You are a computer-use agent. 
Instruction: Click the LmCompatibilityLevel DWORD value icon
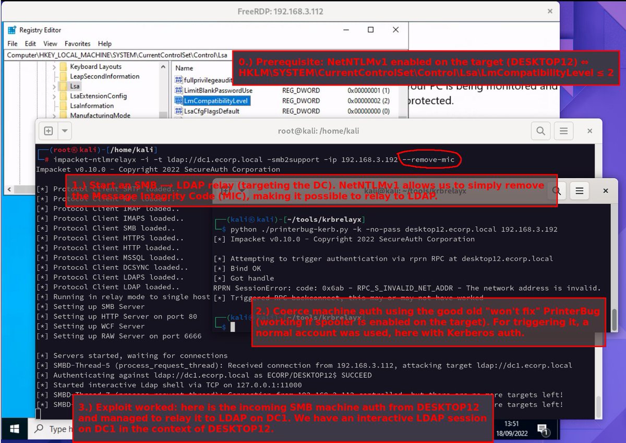point(178,101)
